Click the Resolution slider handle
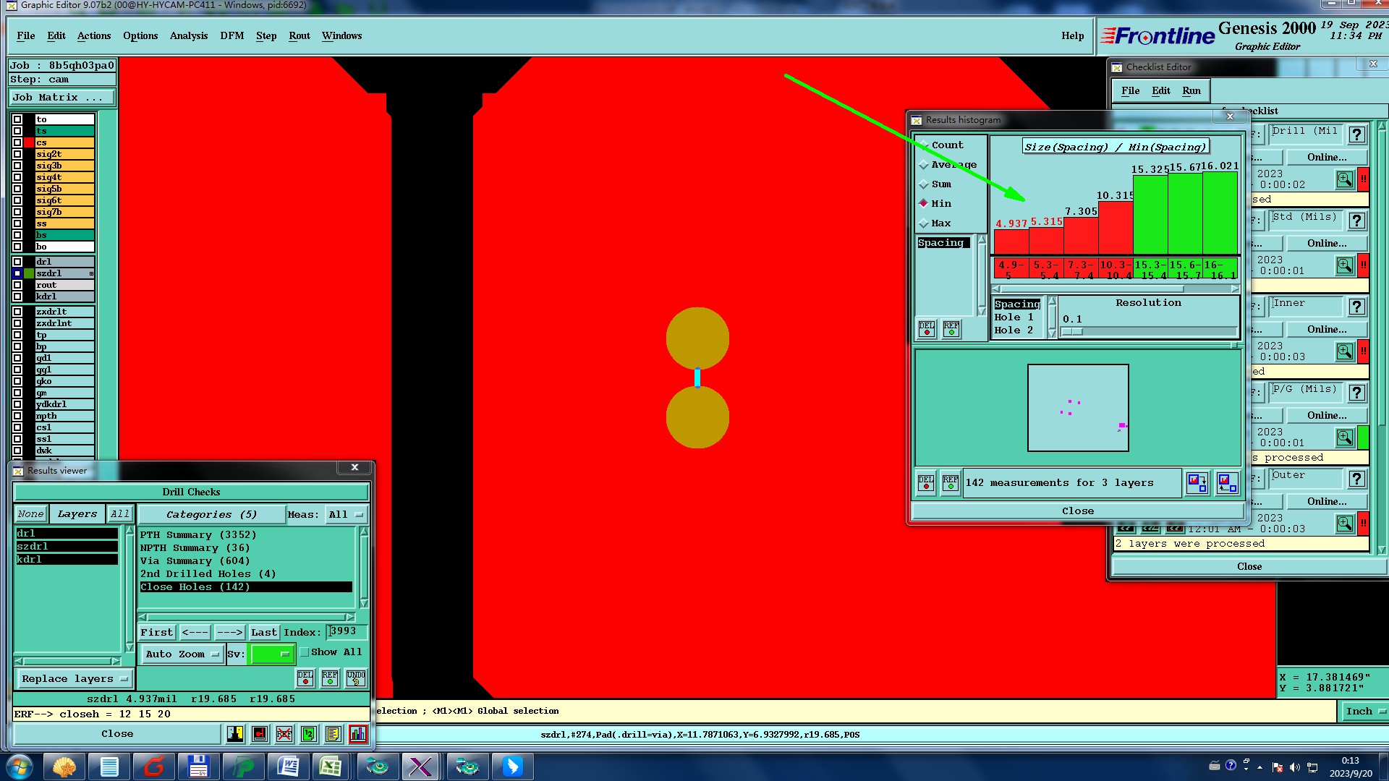 (1072, 331)
